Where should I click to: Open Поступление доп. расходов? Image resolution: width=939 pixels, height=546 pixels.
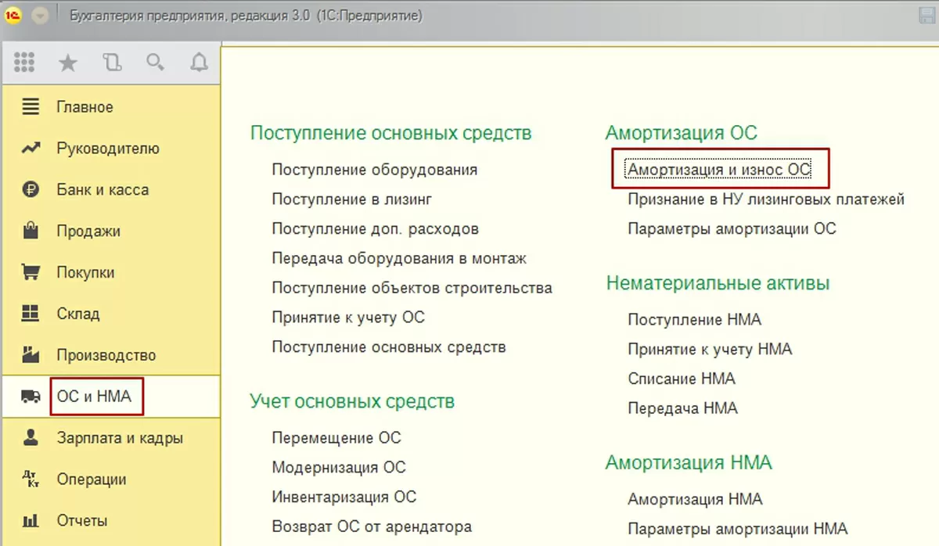click(x=375, y=229)
